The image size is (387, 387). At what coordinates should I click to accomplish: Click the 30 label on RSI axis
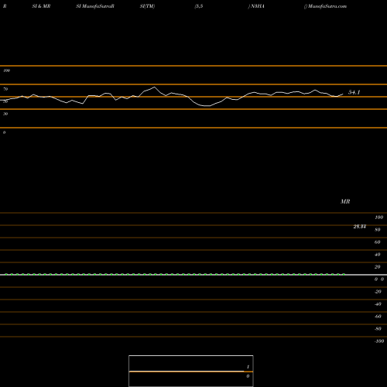[x=5, y=114]
